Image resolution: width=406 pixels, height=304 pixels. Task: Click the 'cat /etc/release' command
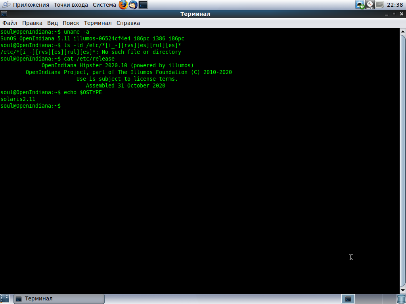pos(89,59)
